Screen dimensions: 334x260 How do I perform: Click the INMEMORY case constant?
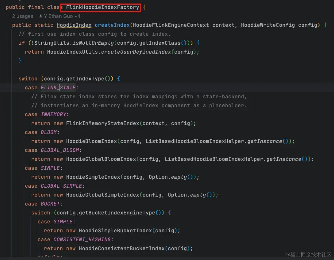coord(53,114)
